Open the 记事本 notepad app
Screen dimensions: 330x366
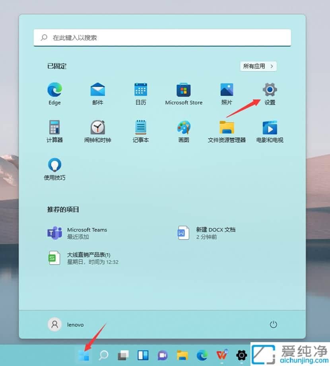click(x=141, y=131)
